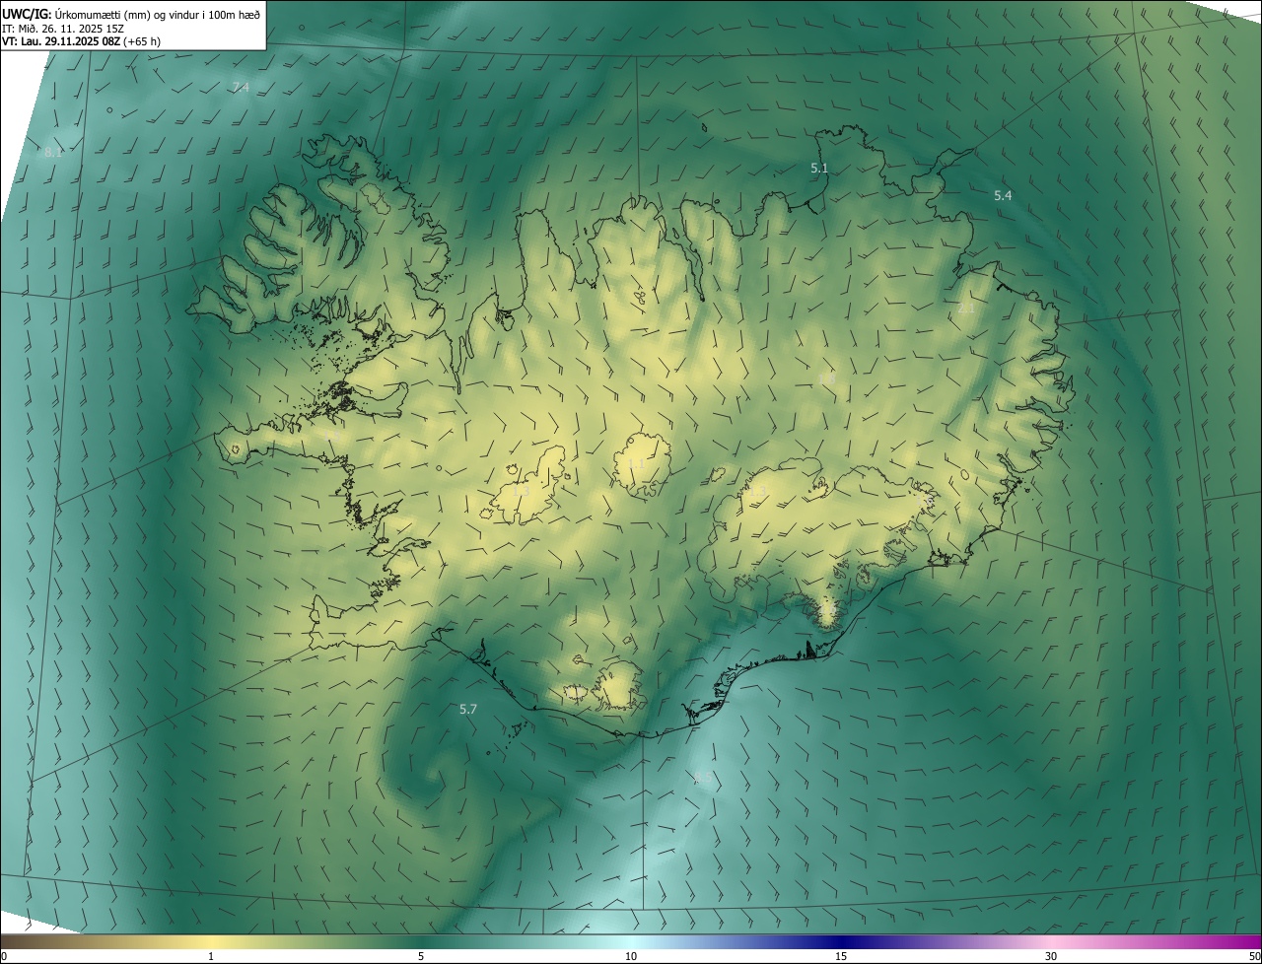Click the 10 tick label on the colorbar

click(x=631, y=956)
